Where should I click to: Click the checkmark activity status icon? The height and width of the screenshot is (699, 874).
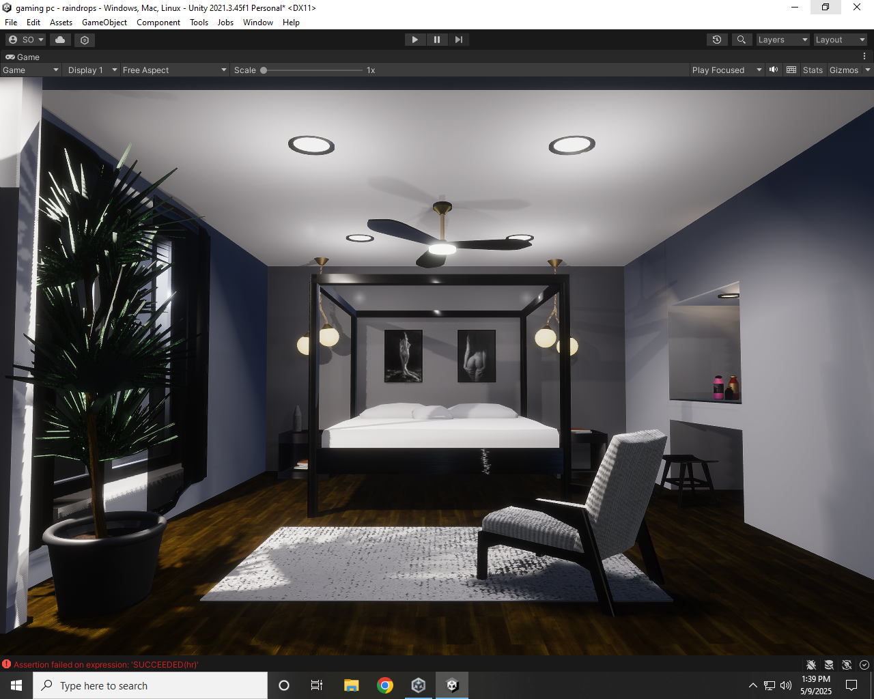tap(864, 665)
